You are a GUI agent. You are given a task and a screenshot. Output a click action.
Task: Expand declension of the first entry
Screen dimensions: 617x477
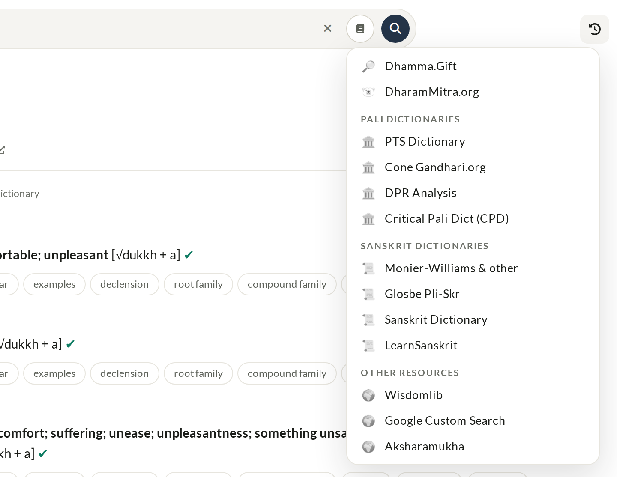pos(124,284)
